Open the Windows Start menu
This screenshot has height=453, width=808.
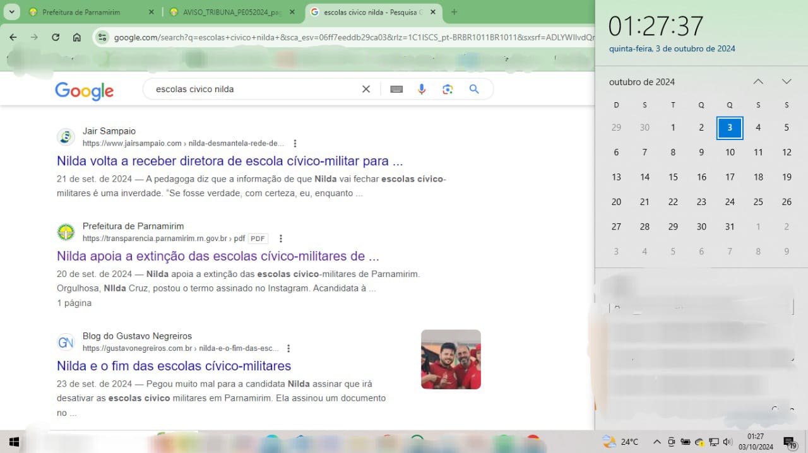(x=14, y=442)
